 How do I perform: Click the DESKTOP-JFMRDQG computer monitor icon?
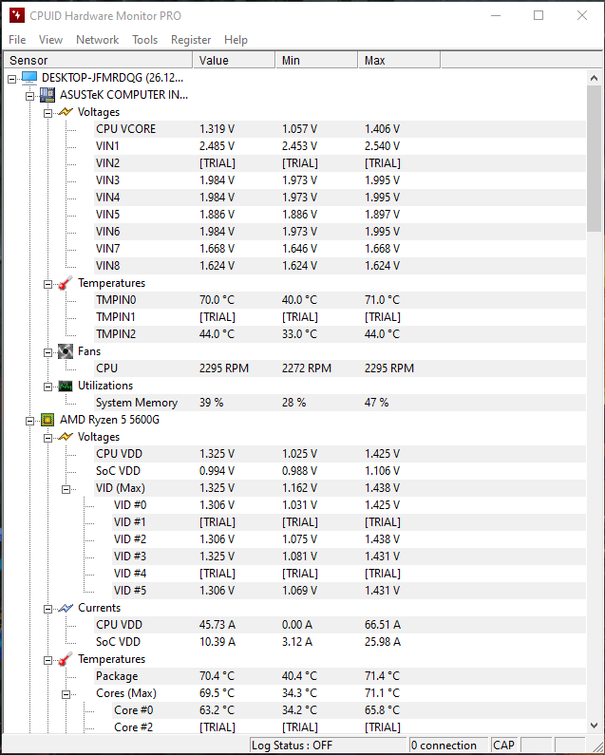(x=29, y=78)
